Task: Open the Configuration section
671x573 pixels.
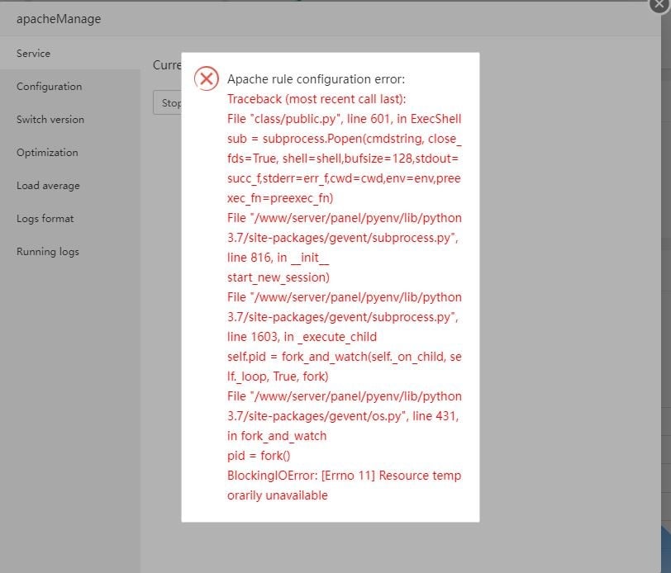Action: (x=49, y=86)
